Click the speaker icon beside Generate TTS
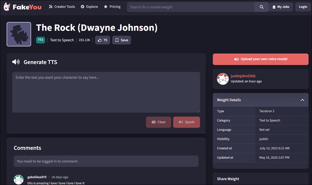This screenshot has height=185, width=312. (16, 62)
